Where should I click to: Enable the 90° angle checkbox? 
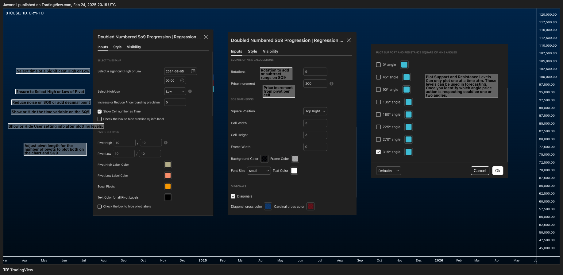[x=378, y=90]
